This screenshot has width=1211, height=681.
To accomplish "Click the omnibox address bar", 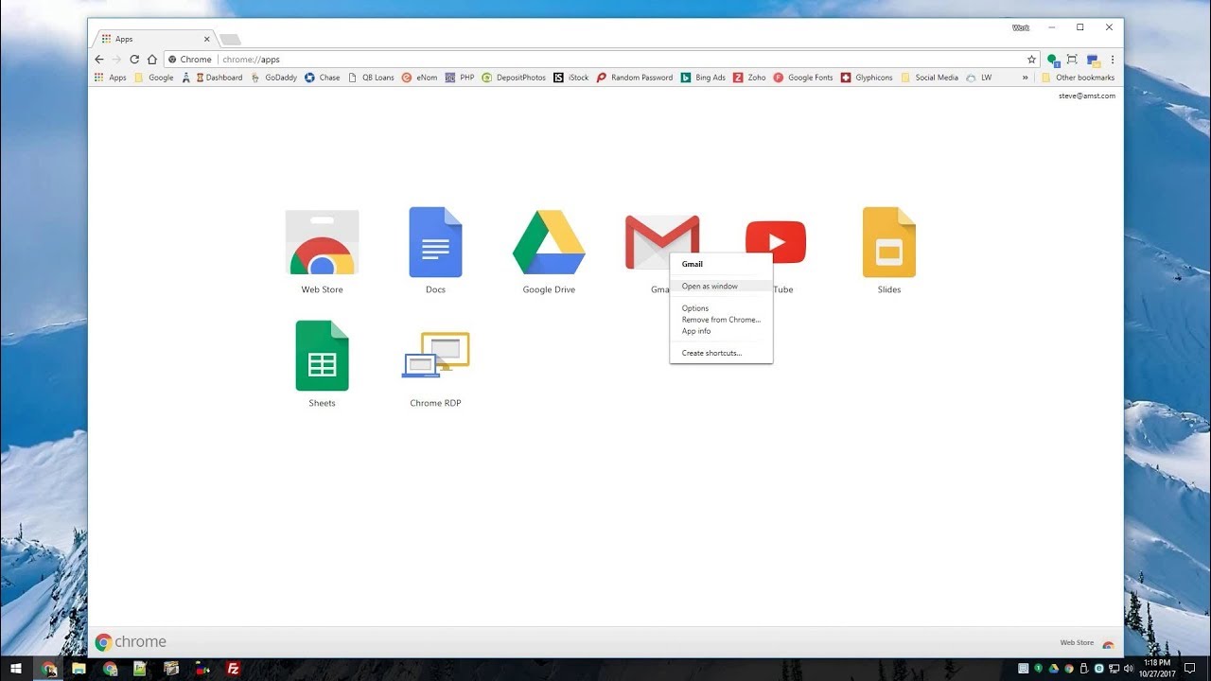I will [x=378, y=59].
